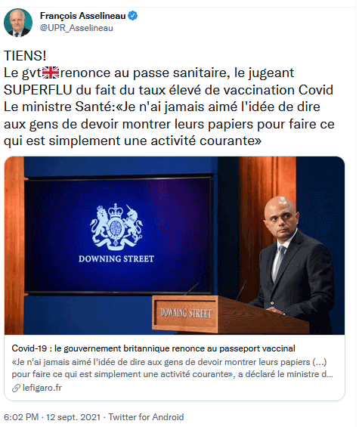Click the UK flag emoji in tweet
Image resolution: width=359 pixels, height=427 pixels.
(51, 73)
